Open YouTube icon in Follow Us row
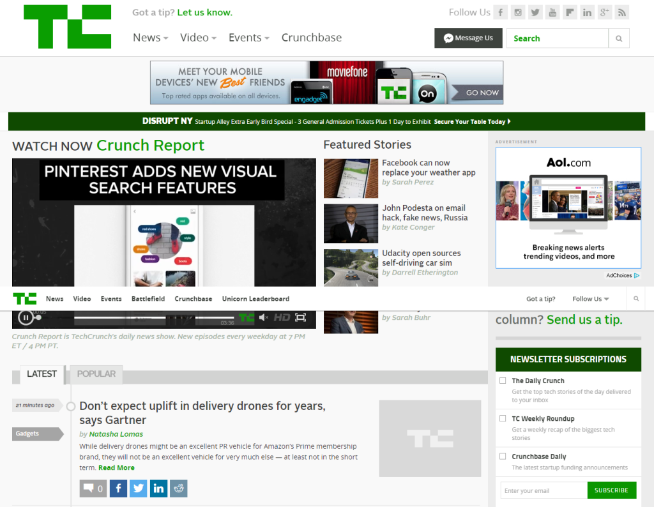This screenshot has width=654, height=507. tap(552, 13)
